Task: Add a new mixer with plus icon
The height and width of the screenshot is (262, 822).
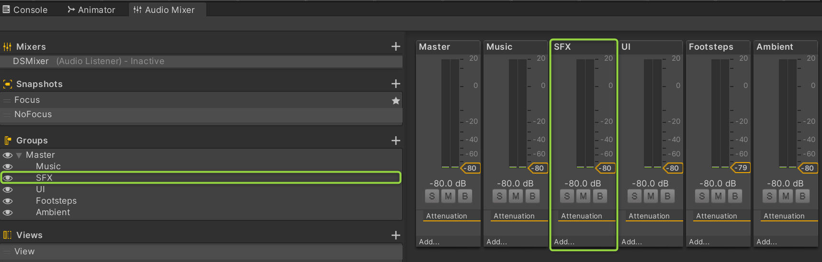Action: 395,46
